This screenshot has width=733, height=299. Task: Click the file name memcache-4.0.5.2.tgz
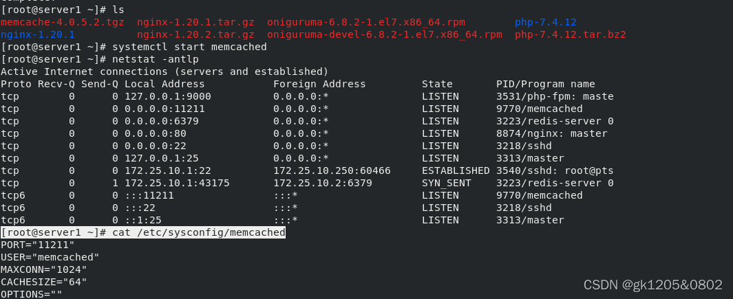(x=62, y=22)
